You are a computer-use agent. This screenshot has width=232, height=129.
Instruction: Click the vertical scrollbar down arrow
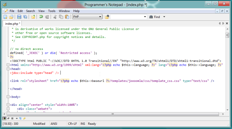click(x=227, y=110)
